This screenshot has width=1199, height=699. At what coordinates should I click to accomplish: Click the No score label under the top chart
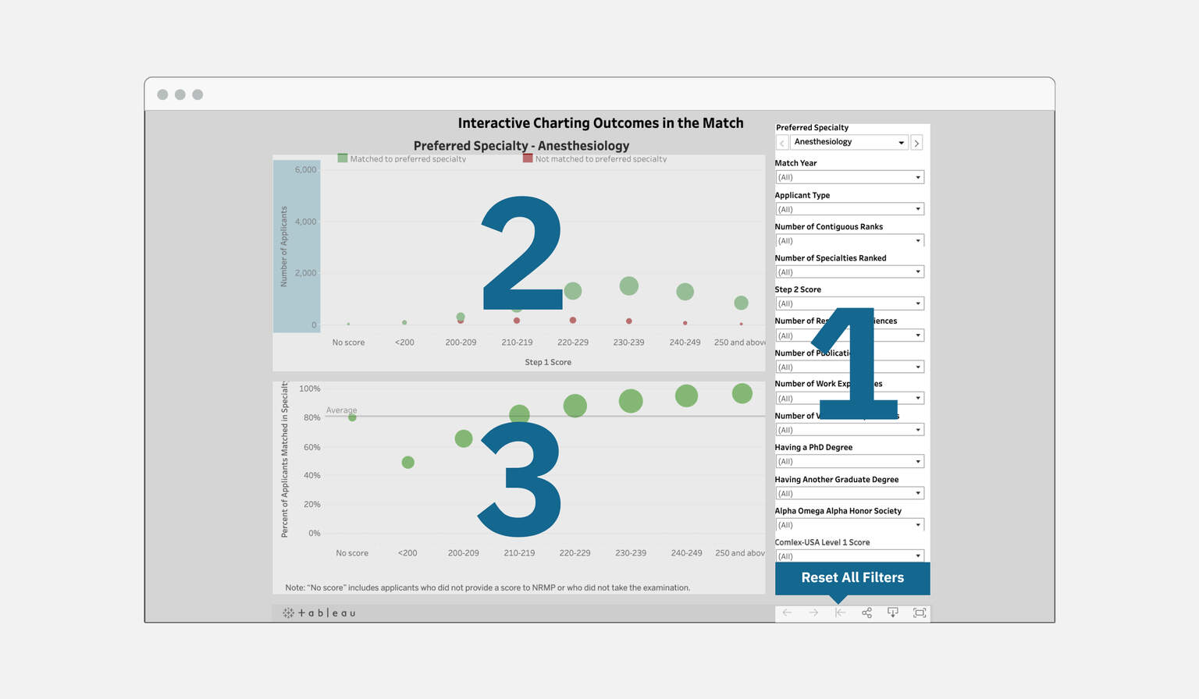click(348, 342)
